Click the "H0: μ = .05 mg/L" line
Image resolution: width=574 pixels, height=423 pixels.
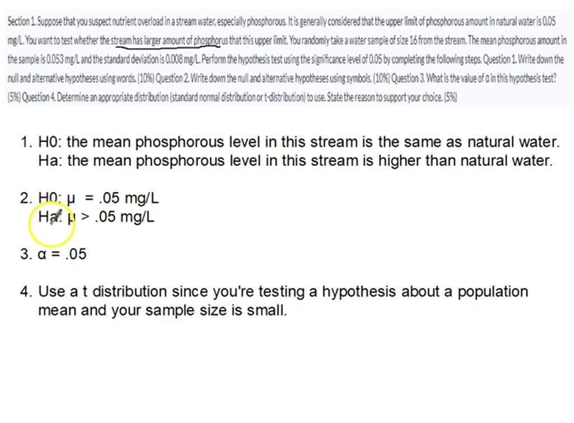point(99,198)
